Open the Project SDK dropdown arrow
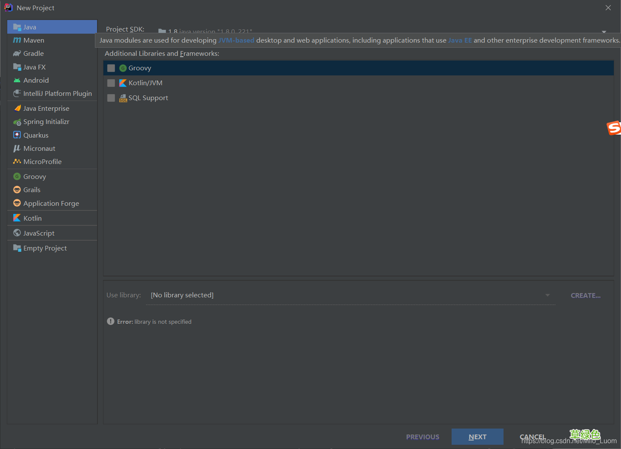Screen dimensions: 621x449 (x=604, y=32)
